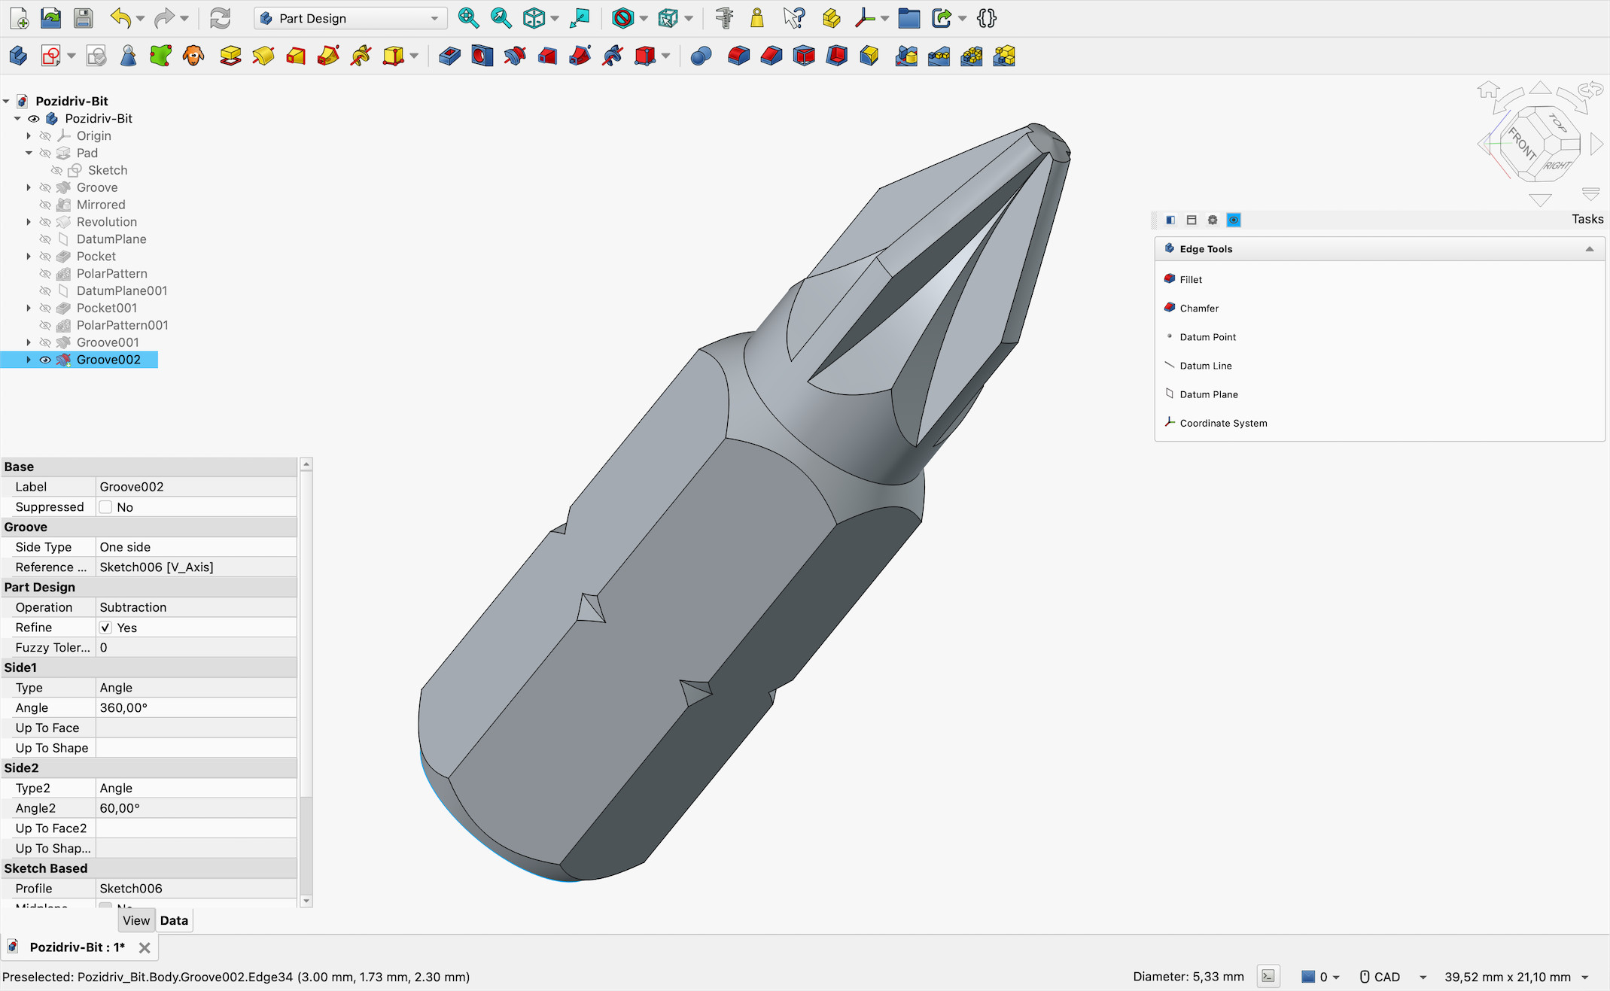Viewport: 1610px width, 991px height.
Task: Click the Groove toolbar icon
Action: point(515,56)
